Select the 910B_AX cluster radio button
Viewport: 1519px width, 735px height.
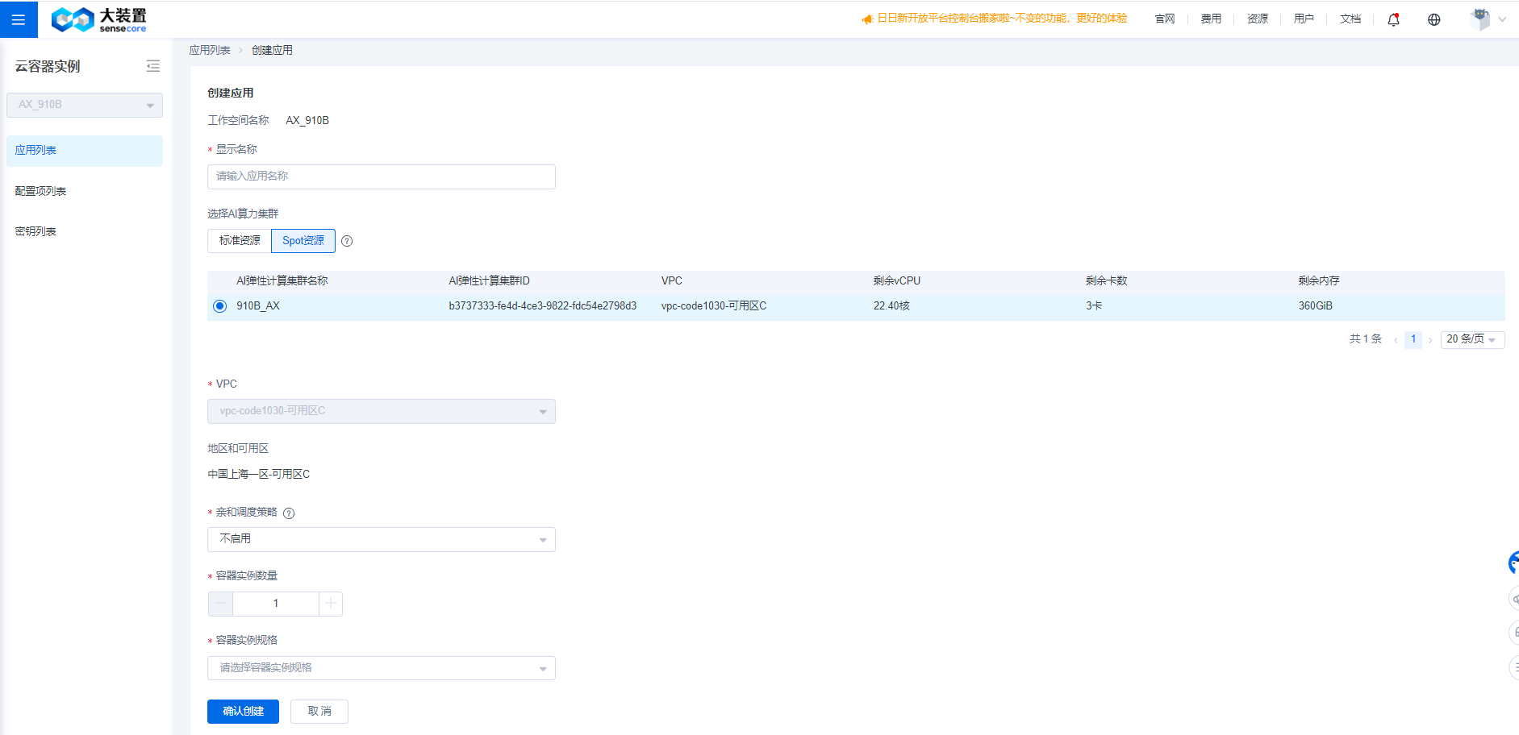(x=219, y=306)
